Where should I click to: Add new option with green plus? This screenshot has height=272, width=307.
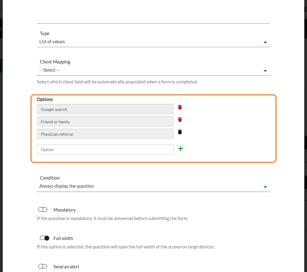[180, 149]
